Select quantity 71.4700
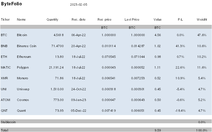212x132 pixels. coord(57,46)
